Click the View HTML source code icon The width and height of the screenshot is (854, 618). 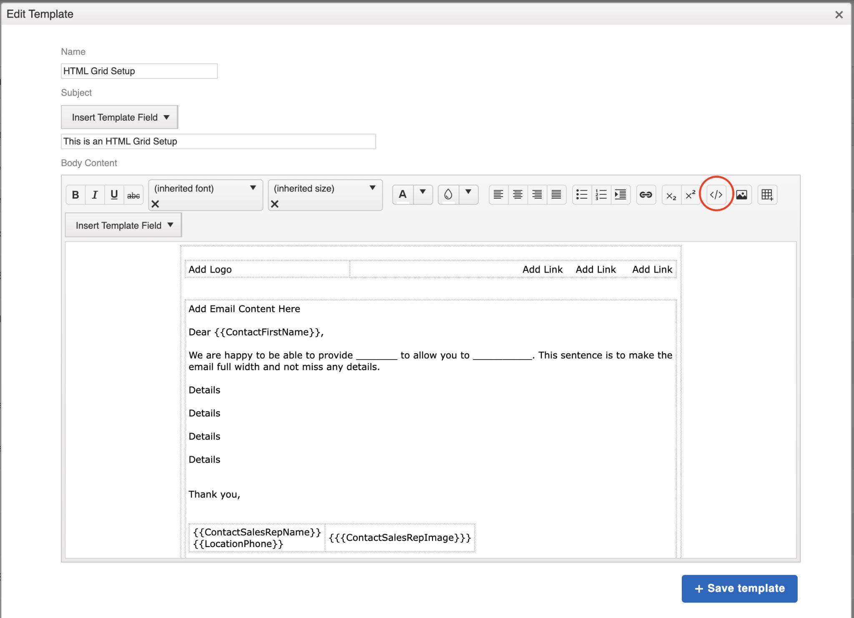click(716, 194)
